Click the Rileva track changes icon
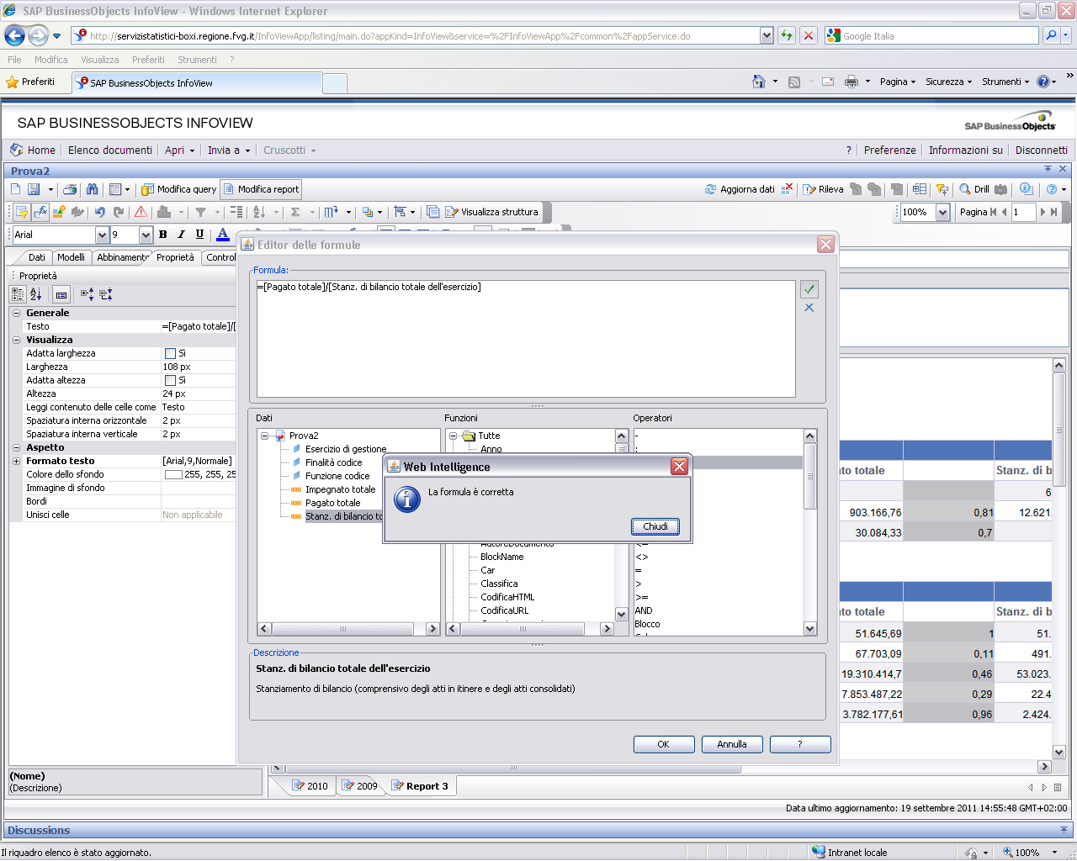 pyautogui.click(x=809, y=189)
